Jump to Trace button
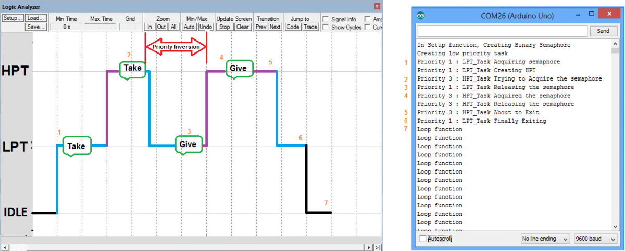 [310, 27]
